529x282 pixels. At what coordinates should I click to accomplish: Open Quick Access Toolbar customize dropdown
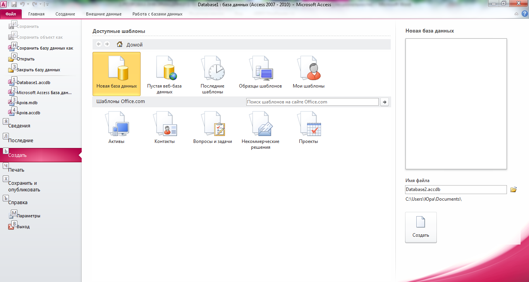coord(47,4)
